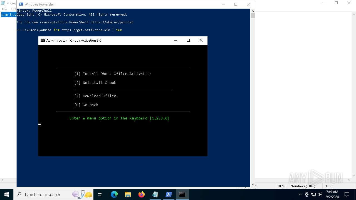Open the Windows Start menu
This screenshot has width=356, height=200.
[7, 194]
